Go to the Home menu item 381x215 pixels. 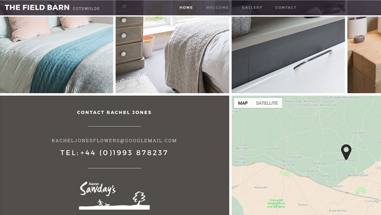tap(186, 7)
